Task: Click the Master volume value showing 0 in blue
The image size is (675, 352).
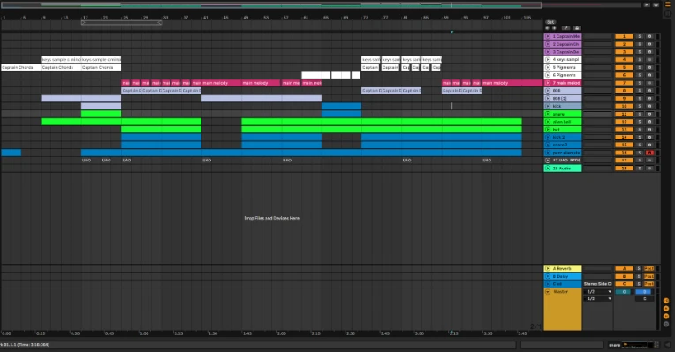Action: [x=643, y=292]
